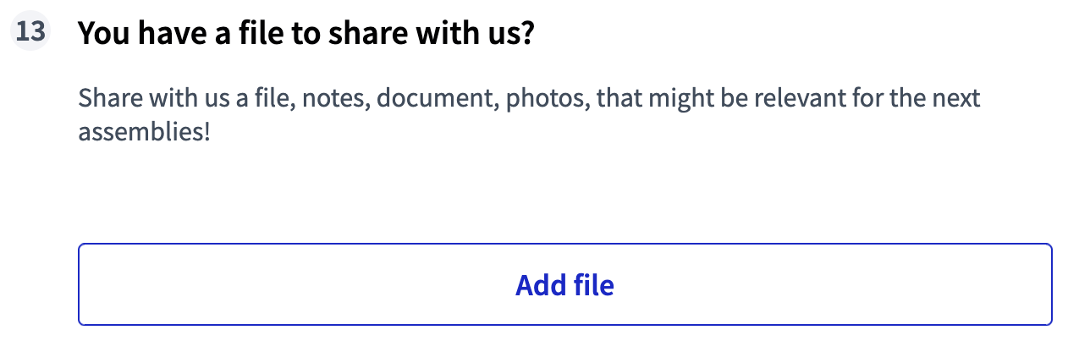1068x341 pixels.
Task: Click the question number 13 badge
Action: click(30, 33)
